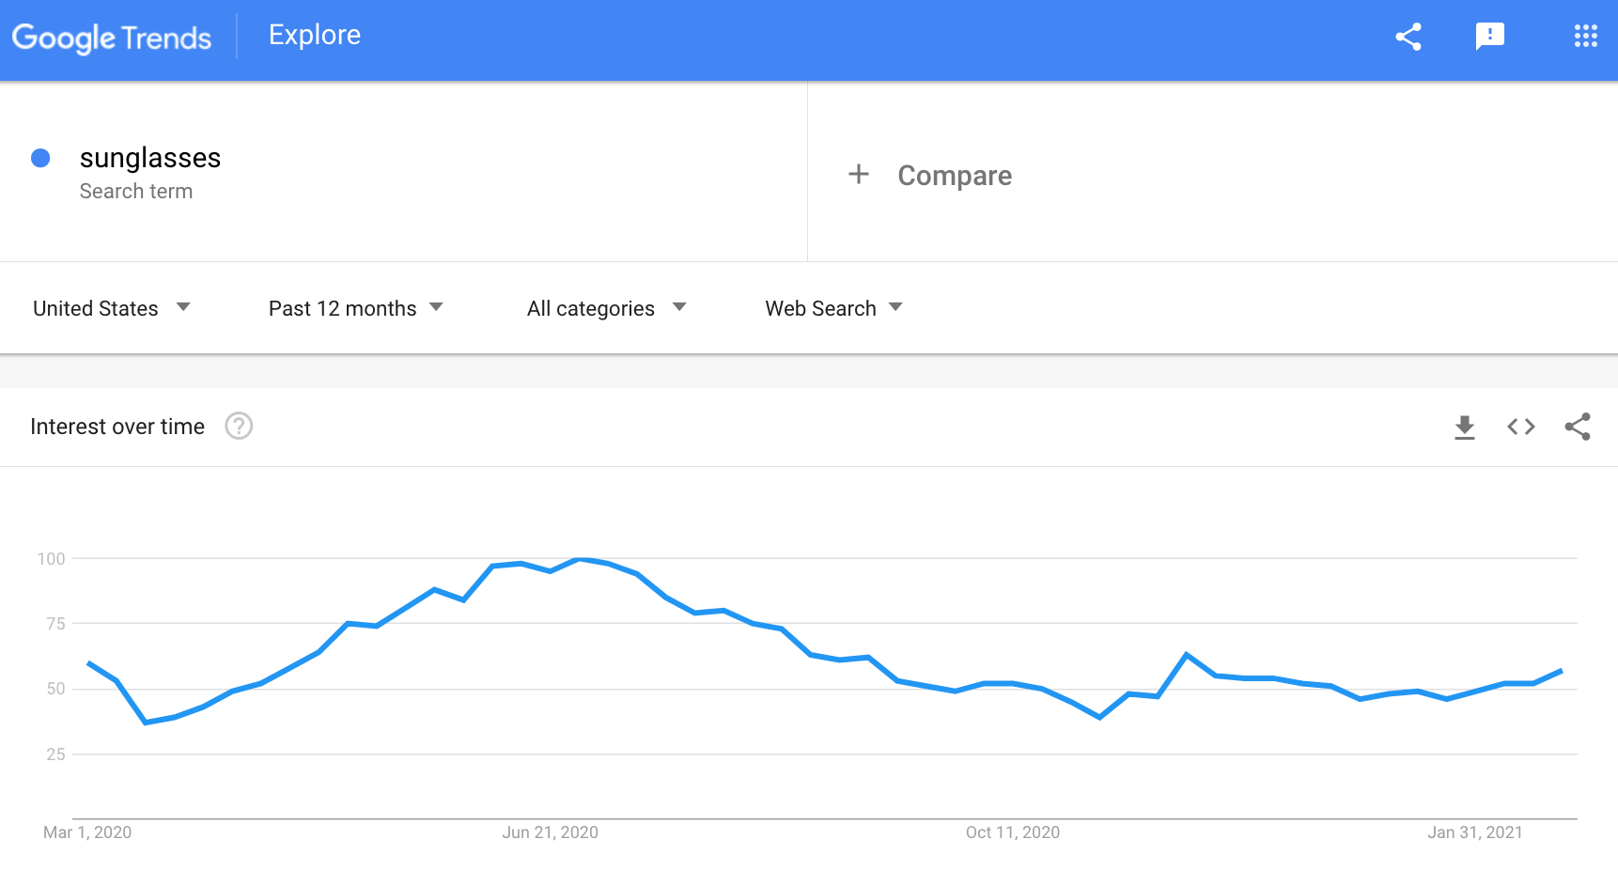Open the All categories dropdown

click(607, 308)
